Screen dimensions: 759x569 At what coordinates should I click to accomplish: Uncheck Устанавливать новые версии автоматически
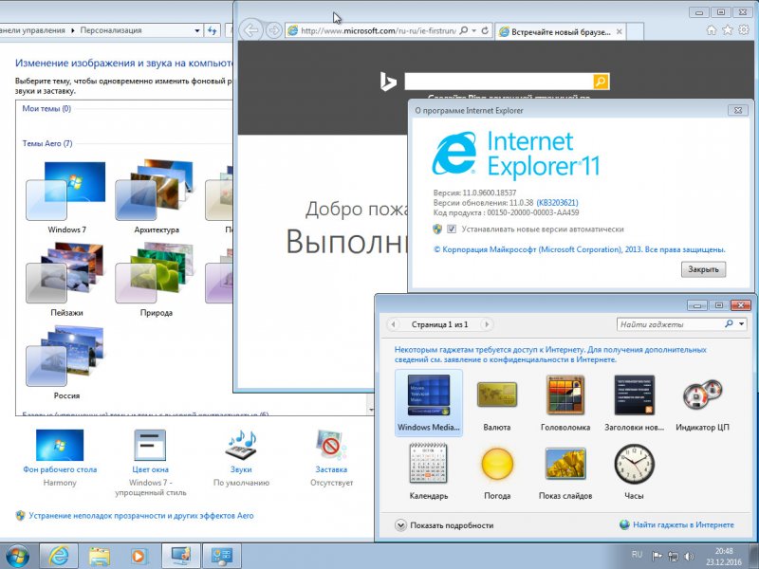tap(452, 229)
